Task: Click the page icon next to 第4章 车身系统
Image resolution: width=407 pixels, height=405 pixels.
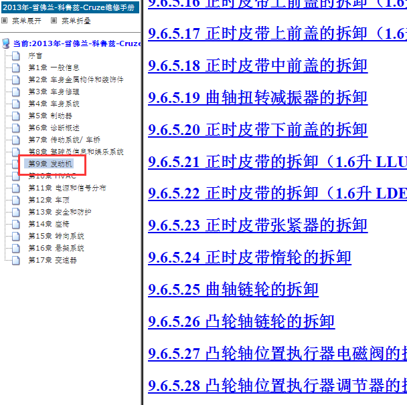Action: pyautogui.click(x=16, y=104)
